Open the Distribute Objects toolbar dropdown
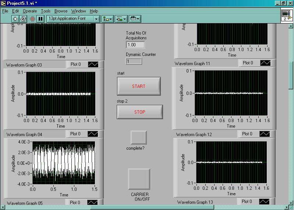Screen dimensions: 294x210 click(121, 19)
